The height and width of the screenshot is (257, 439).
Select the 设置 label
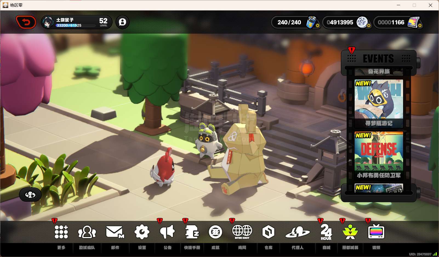click(x=142, y=247)
